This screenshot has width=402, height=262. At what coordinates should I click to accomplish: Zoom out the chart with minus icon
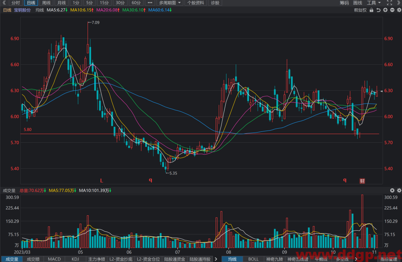[x=392, y=10]
